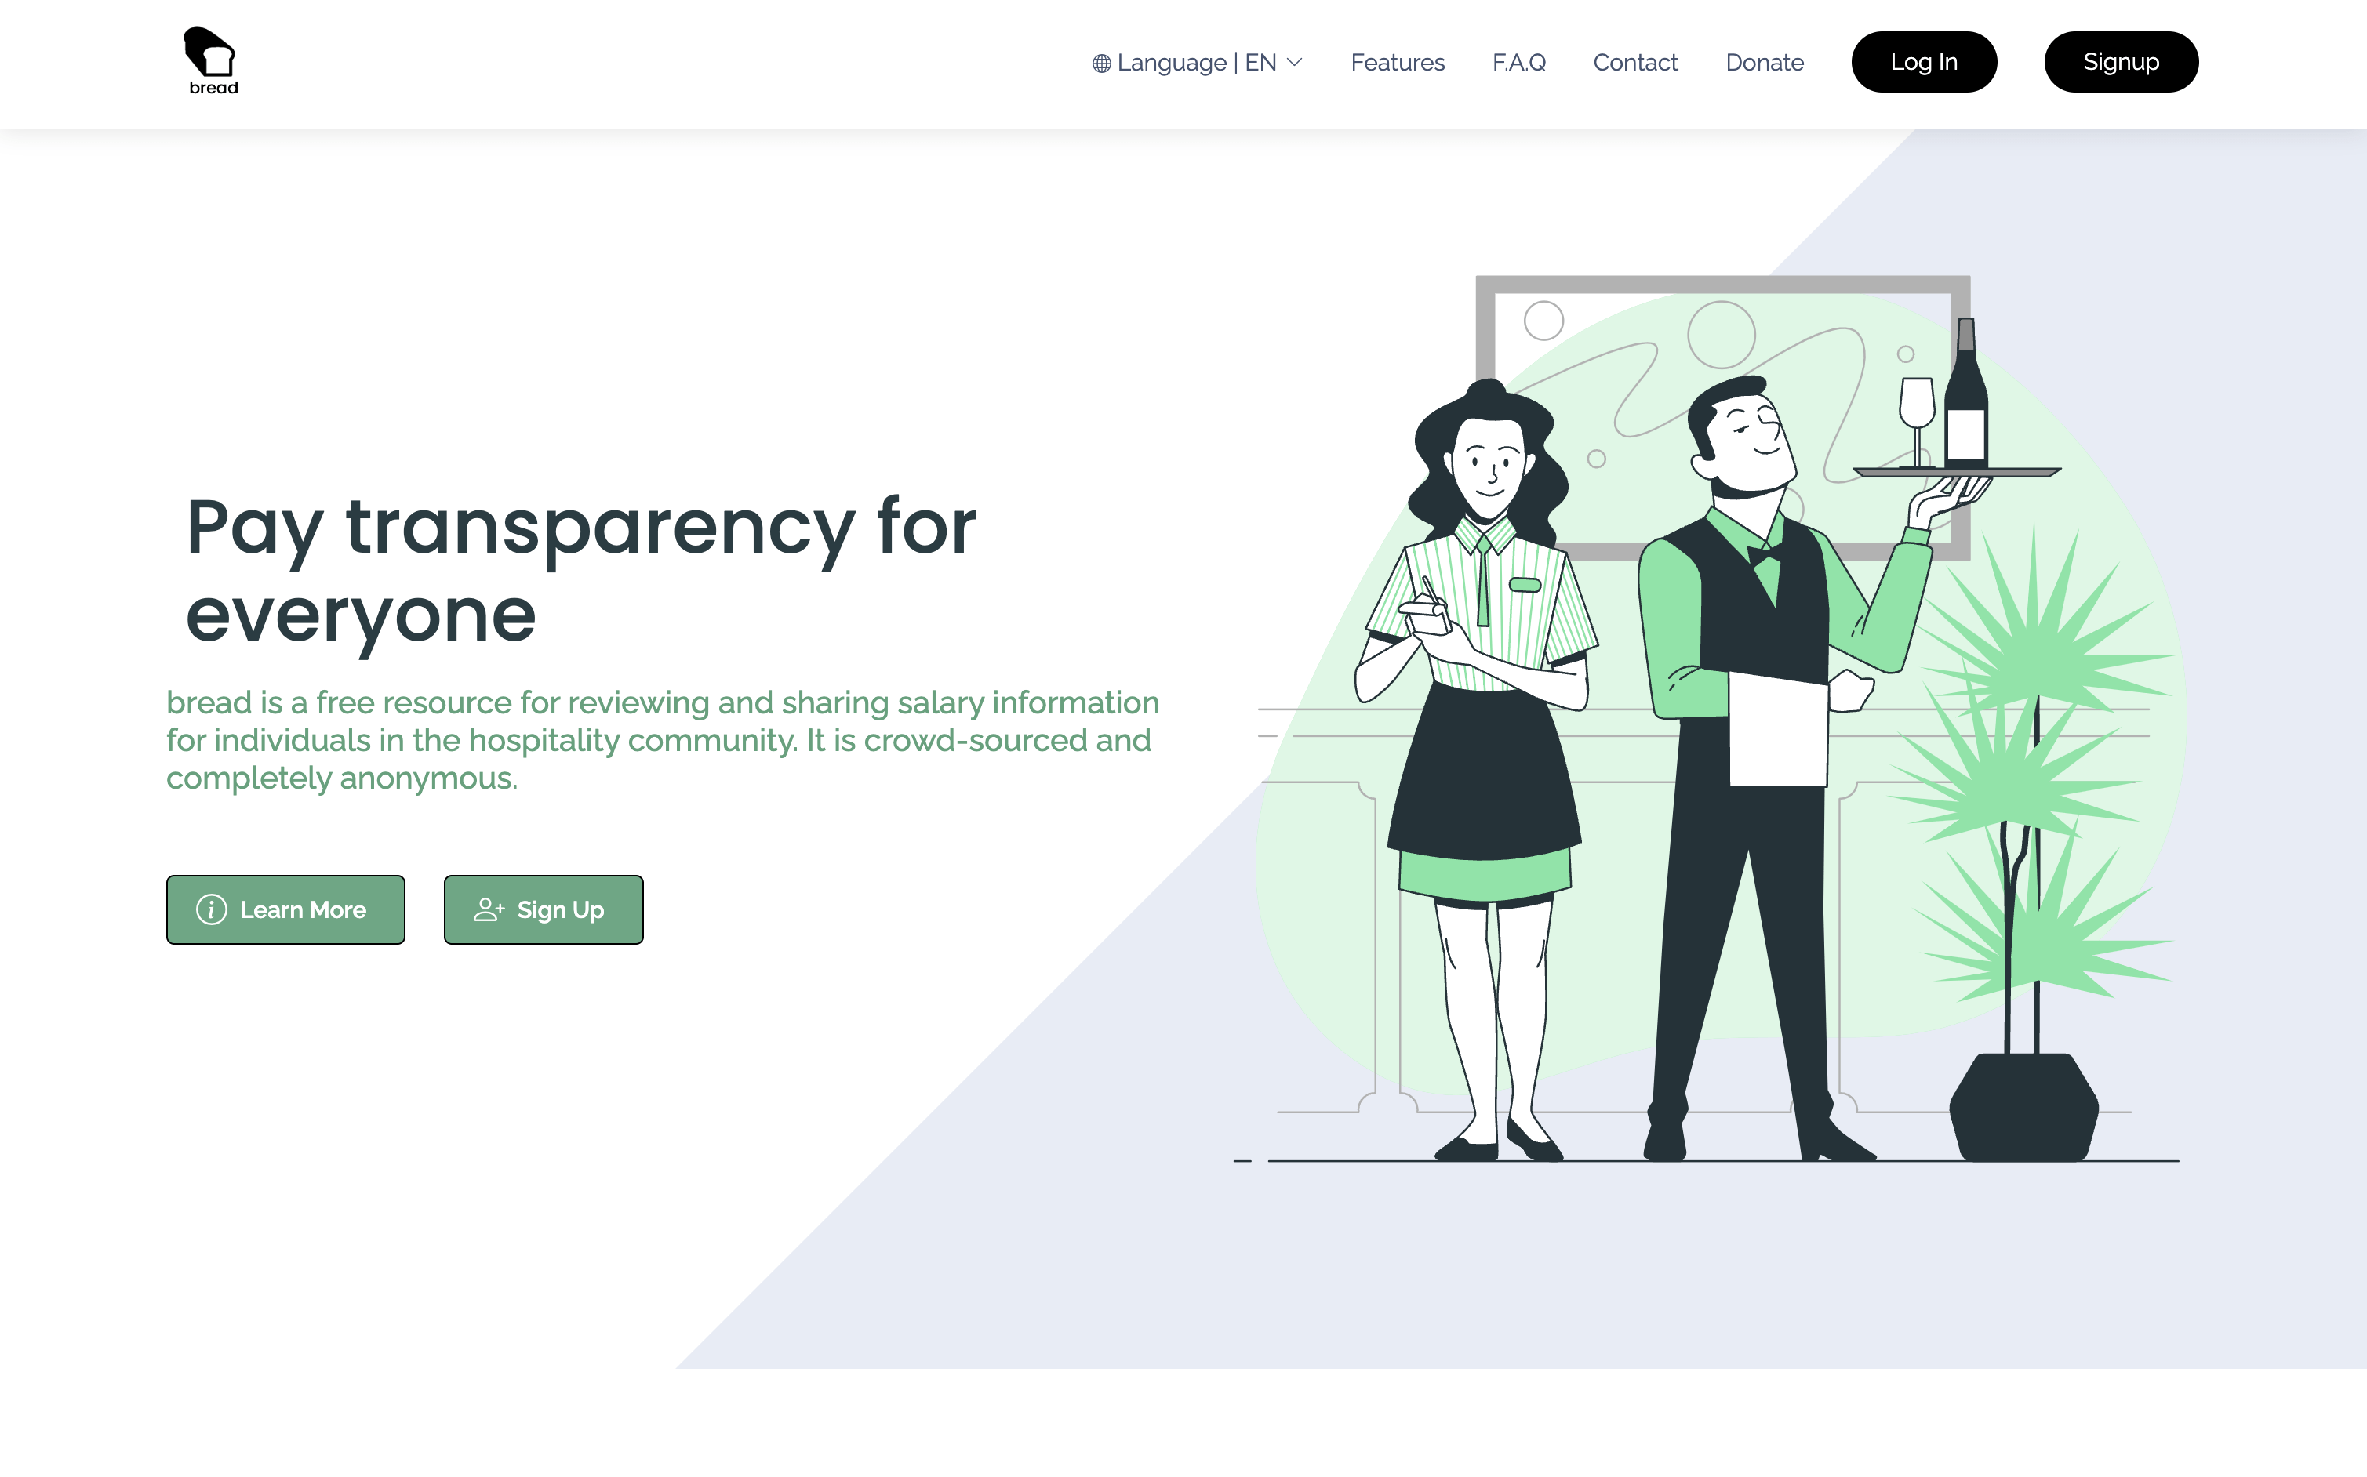Click the Learn More info circle icon
Viewport: 2367px width, 1477px height.
(x=211, y=909)
